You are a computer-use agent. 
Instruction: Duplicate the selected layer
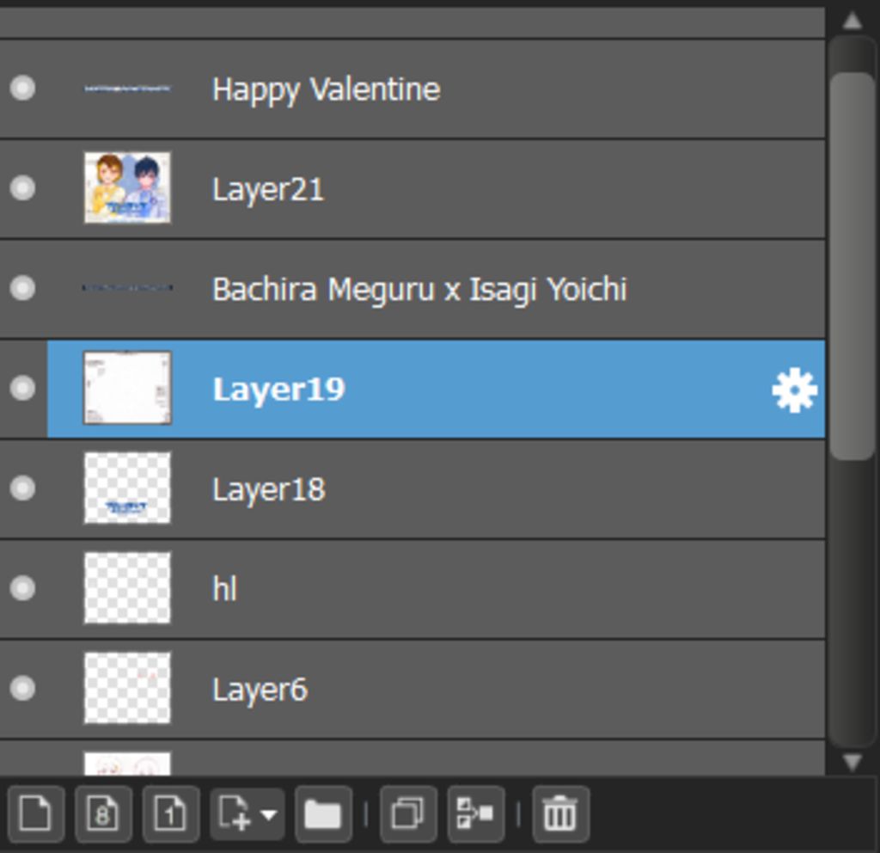407,813
